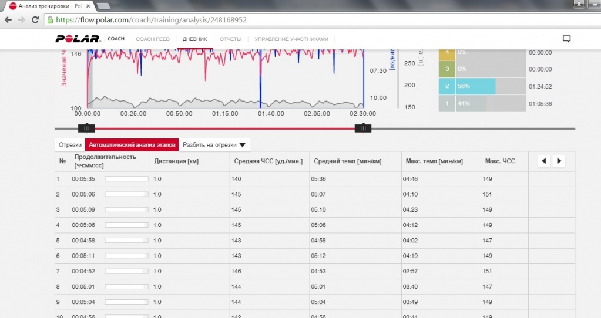Open the chat message icon in header

tap(566, 39)
